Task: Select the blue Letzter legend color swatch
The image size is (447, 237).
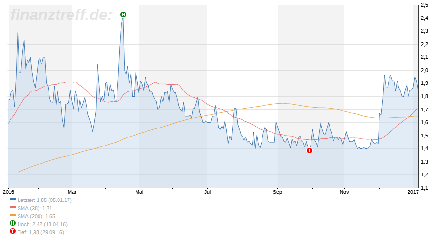Action: 13,200
